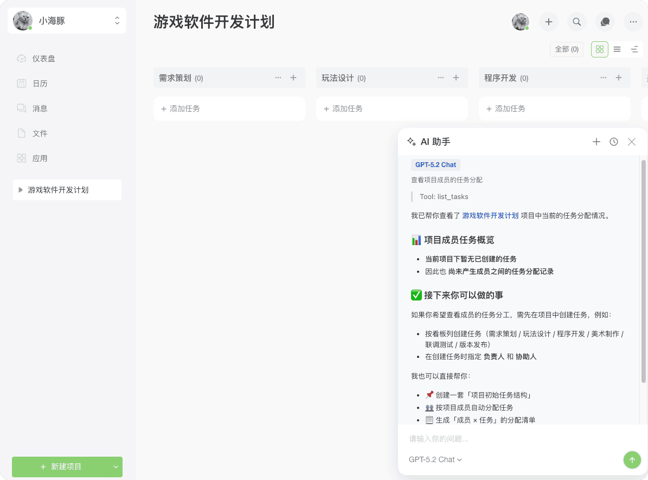Screen dimensions: 648x480
Task: Start a new AI 助手 conversation
Action: click(596, 142)
